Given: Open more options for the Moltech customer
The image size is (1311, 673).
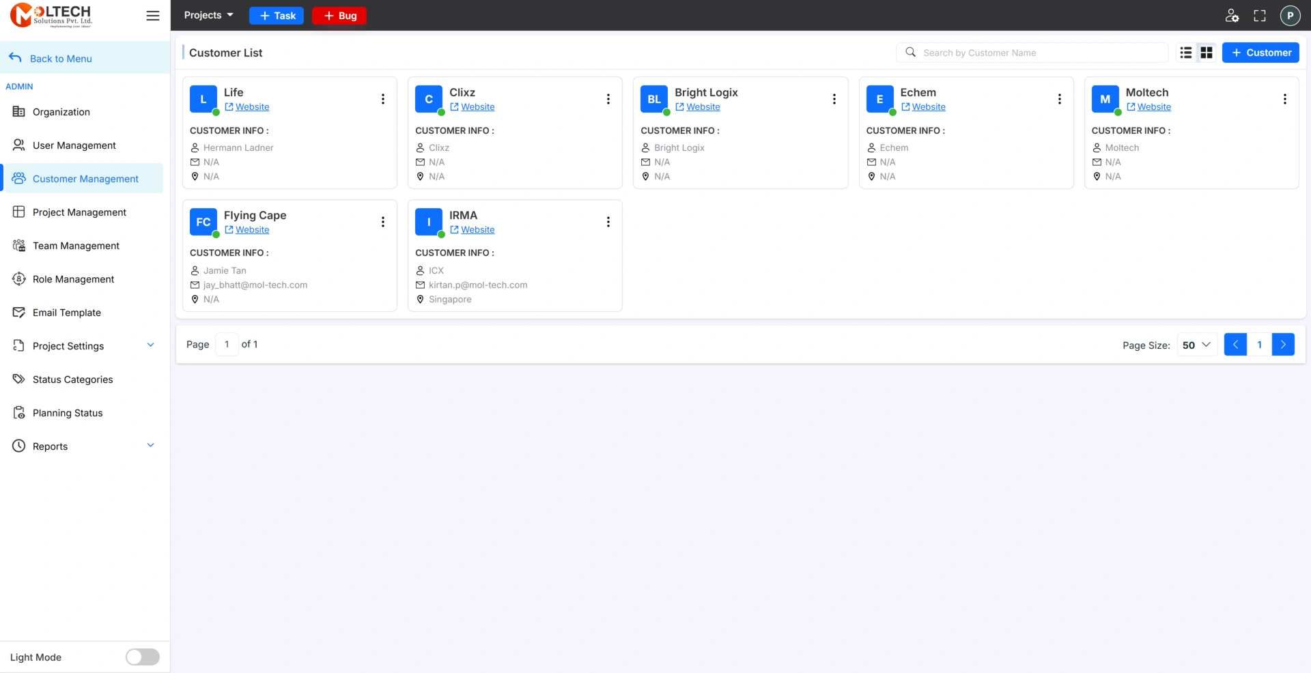Looking at the screenshot, I should click(x=1284, y=99).
